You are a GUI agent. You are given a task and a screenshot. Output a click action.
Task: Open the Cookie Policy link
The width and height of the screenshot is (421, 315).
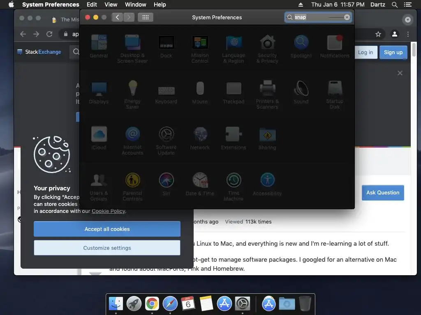coord(109,211)
